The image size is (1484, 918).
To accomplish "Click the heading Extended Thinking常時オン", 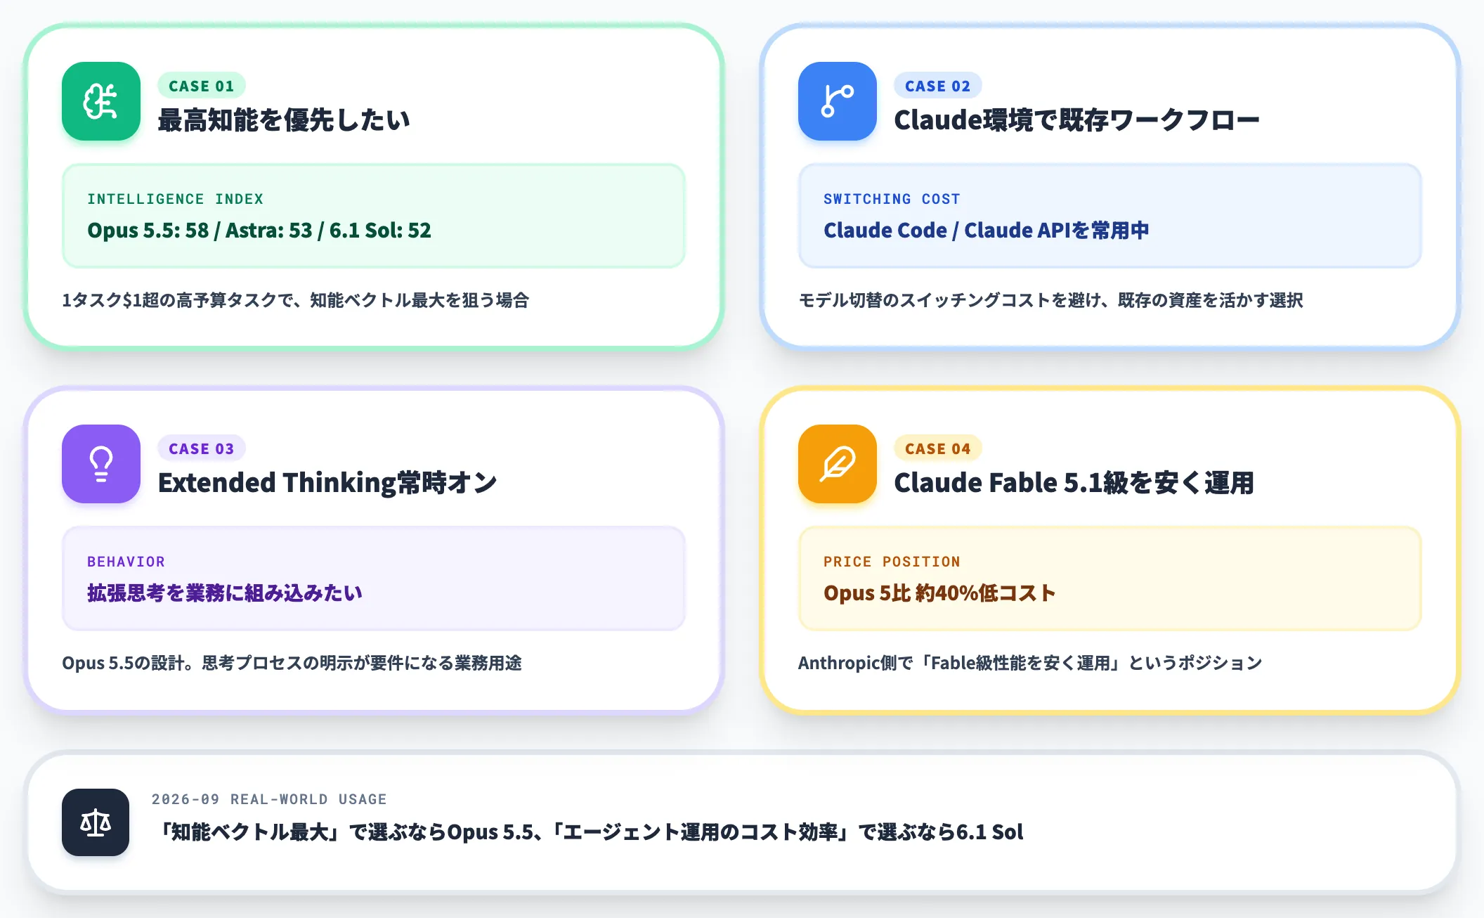I will [x=327, y=483].
